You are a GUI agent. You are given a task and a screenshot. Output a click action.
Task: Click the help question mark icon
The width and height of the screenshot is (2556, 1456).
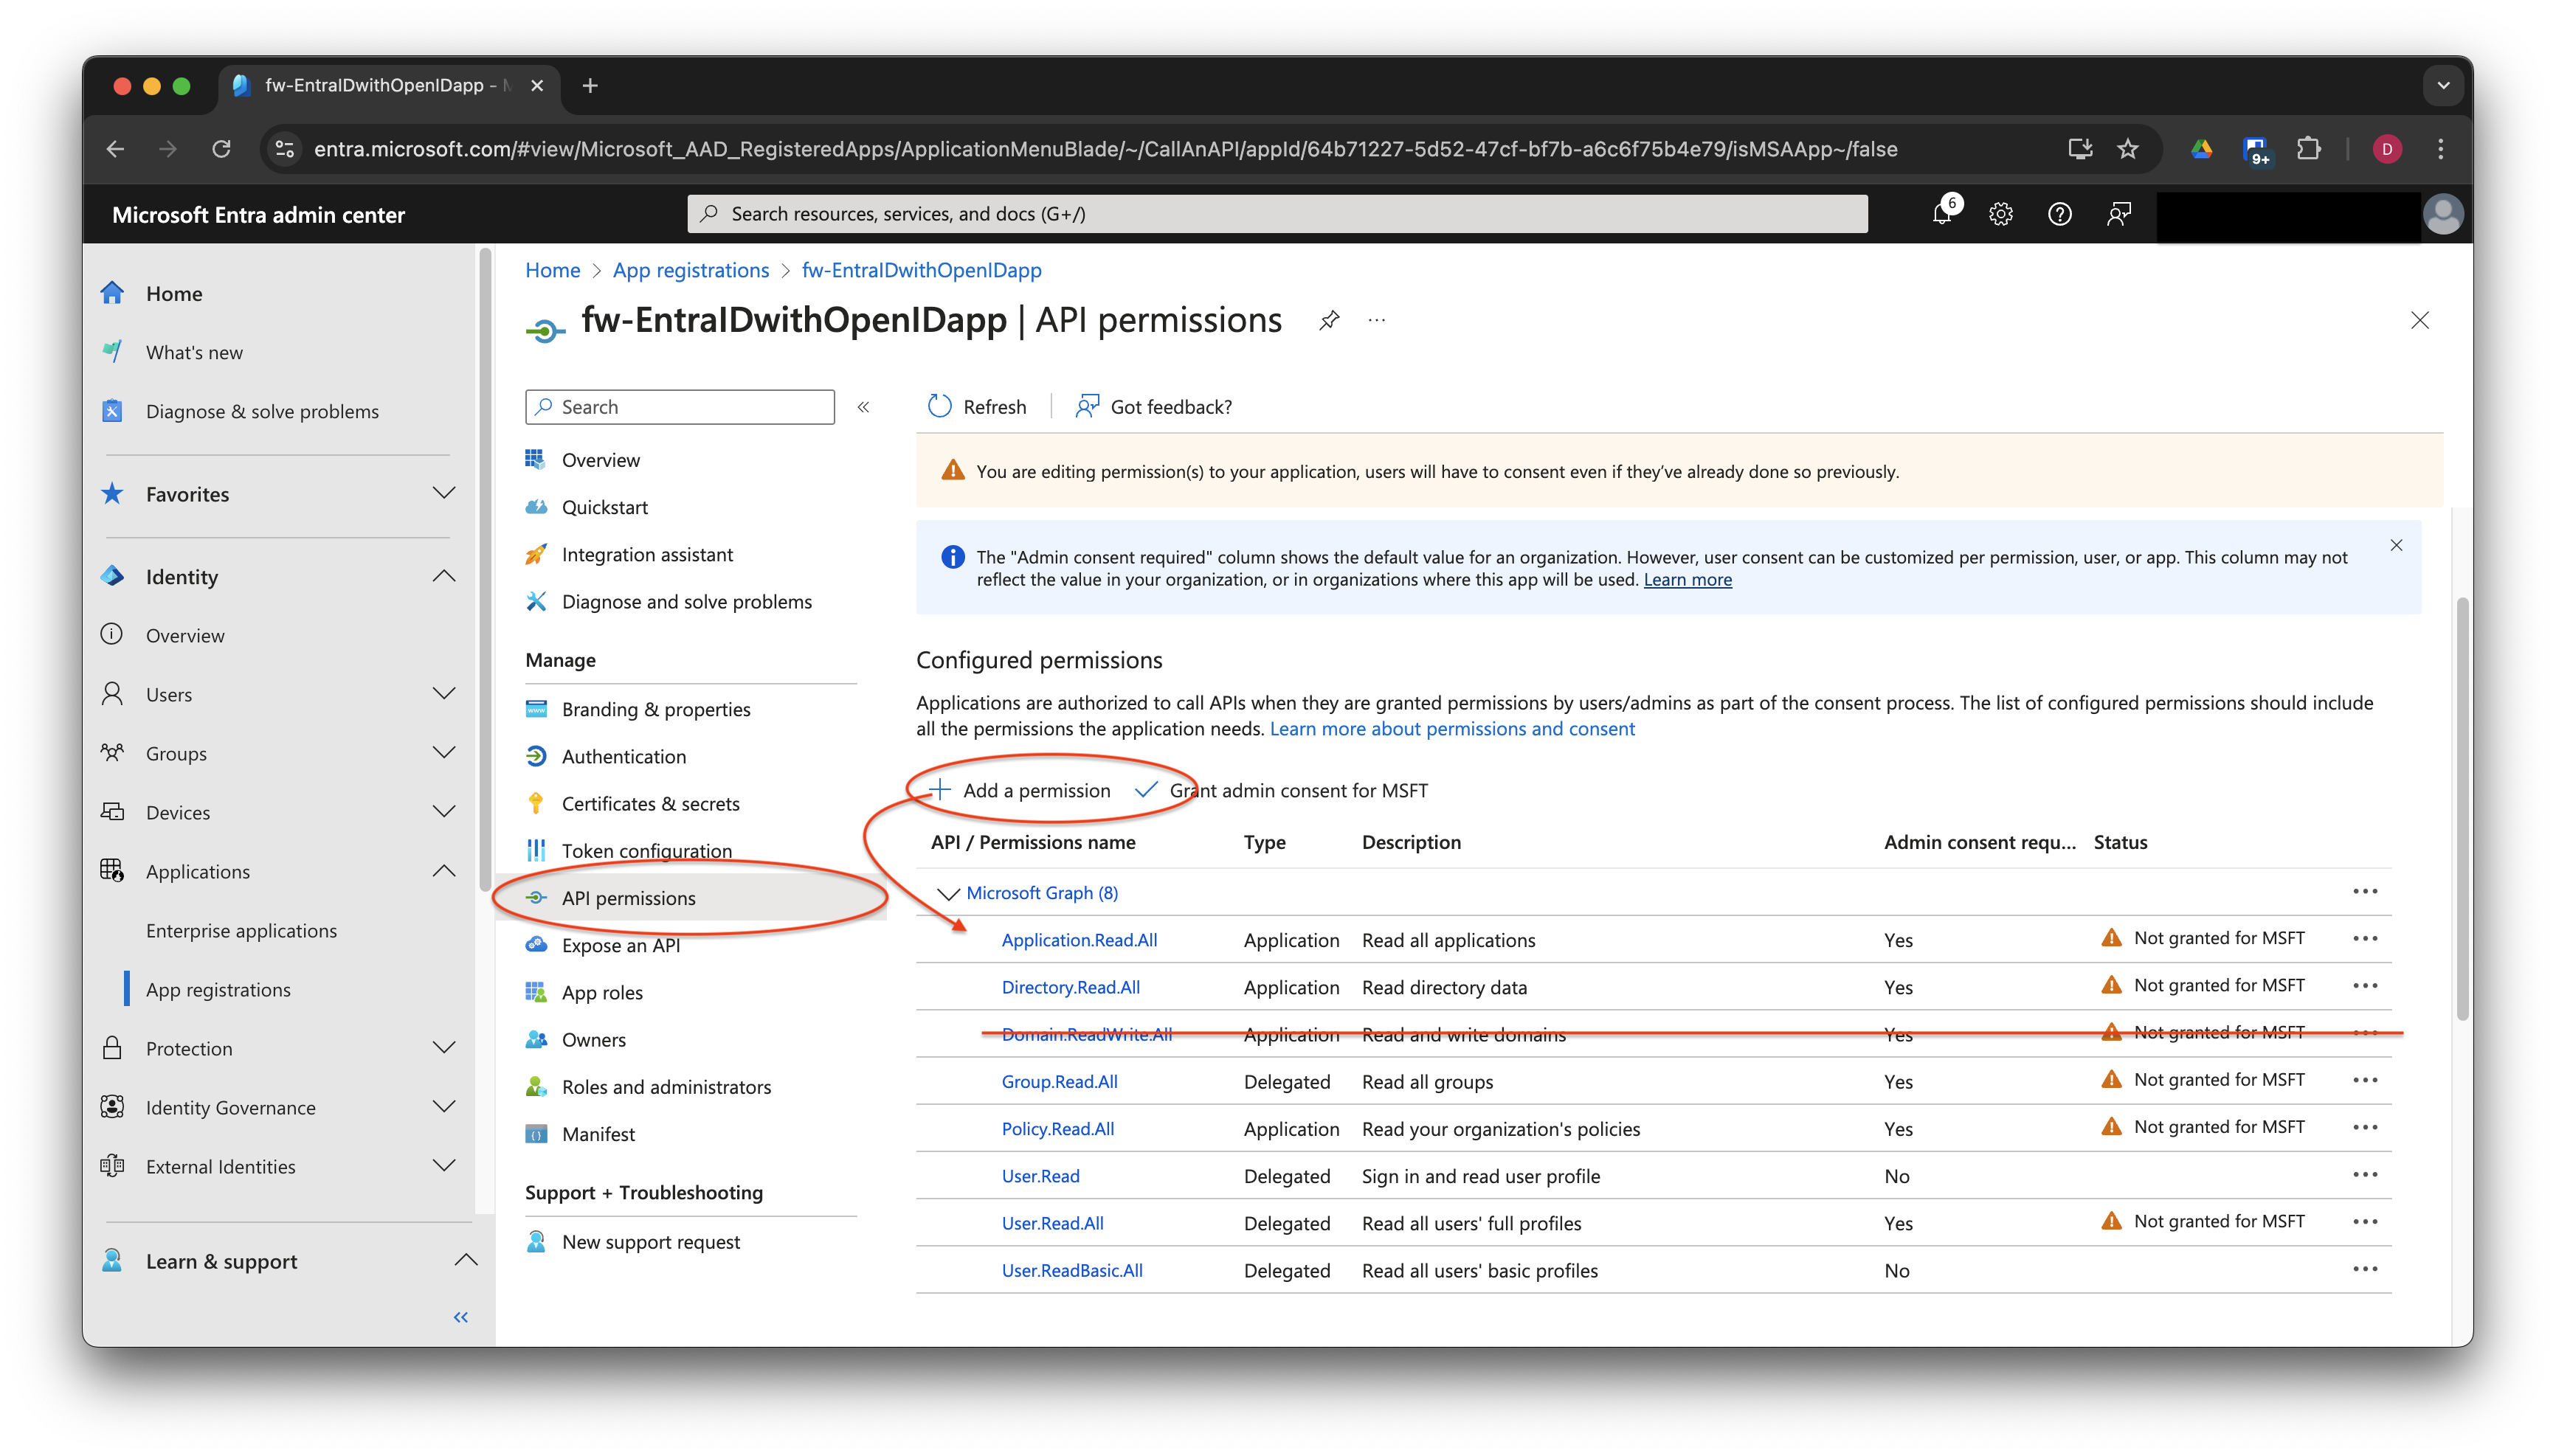point(2060,214)
